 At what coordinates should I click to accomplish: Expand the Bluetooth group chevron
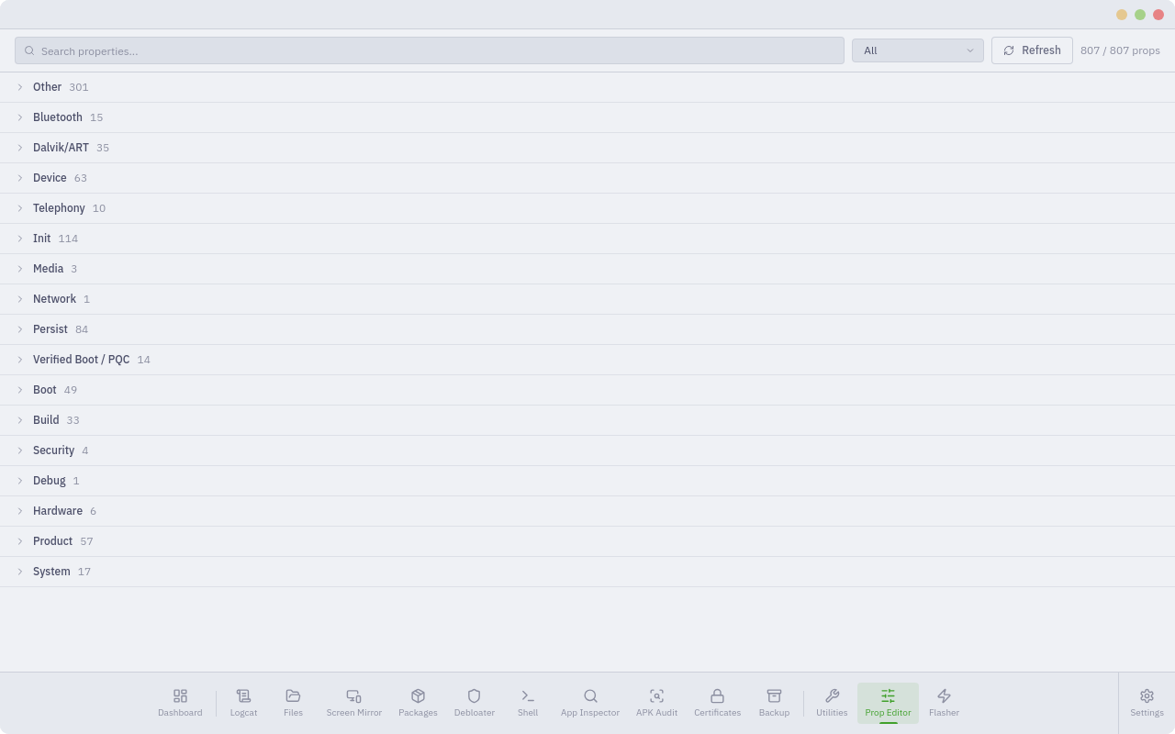pyautogui.click(x=20, y=117)
